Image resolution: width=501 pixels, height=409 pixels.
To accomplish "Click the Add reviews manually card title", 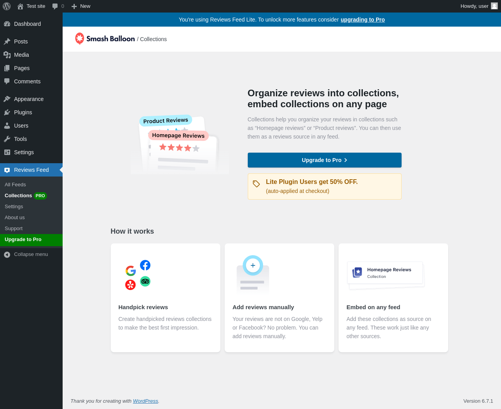I will click(x=263, y=307).
